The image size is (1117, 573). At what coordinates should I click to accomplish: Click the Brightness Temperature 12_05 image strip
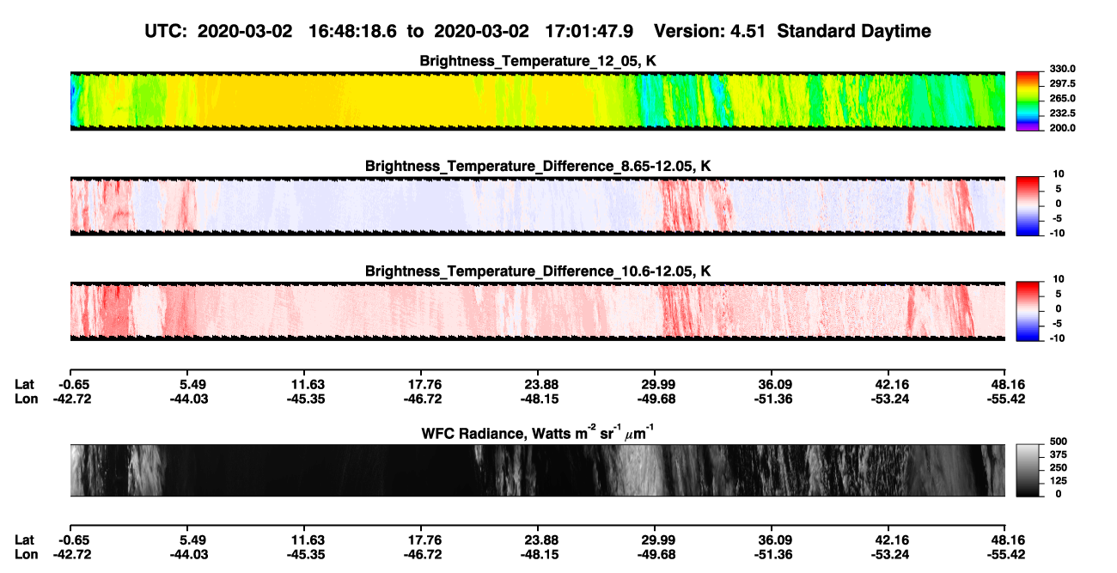point(538,101)
